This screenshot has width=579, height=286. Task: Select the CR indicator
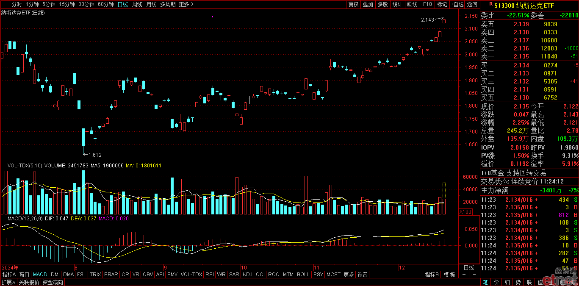point(125,275)
